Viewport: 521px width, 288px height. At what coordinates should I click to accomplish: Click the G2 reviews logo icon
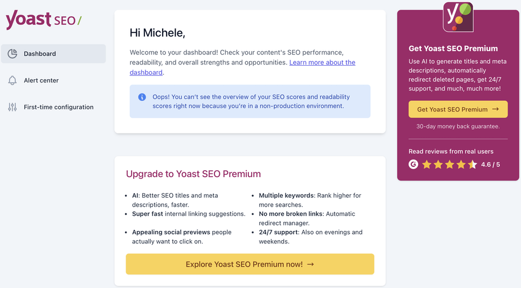(x=413, y=164)
